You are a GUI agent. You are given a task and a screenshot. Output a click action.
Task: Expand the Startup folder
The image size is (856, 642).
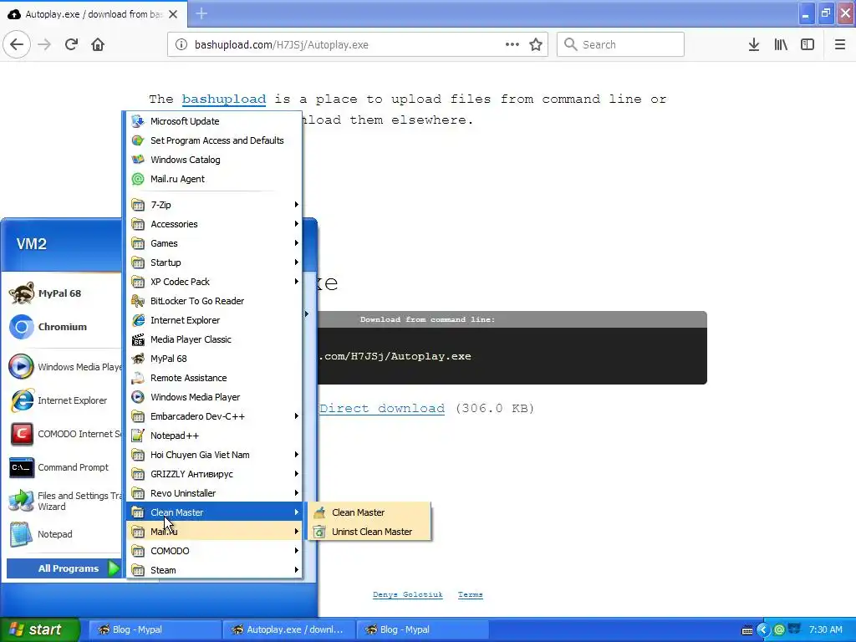pyautogui.click(x=214, y=262)
